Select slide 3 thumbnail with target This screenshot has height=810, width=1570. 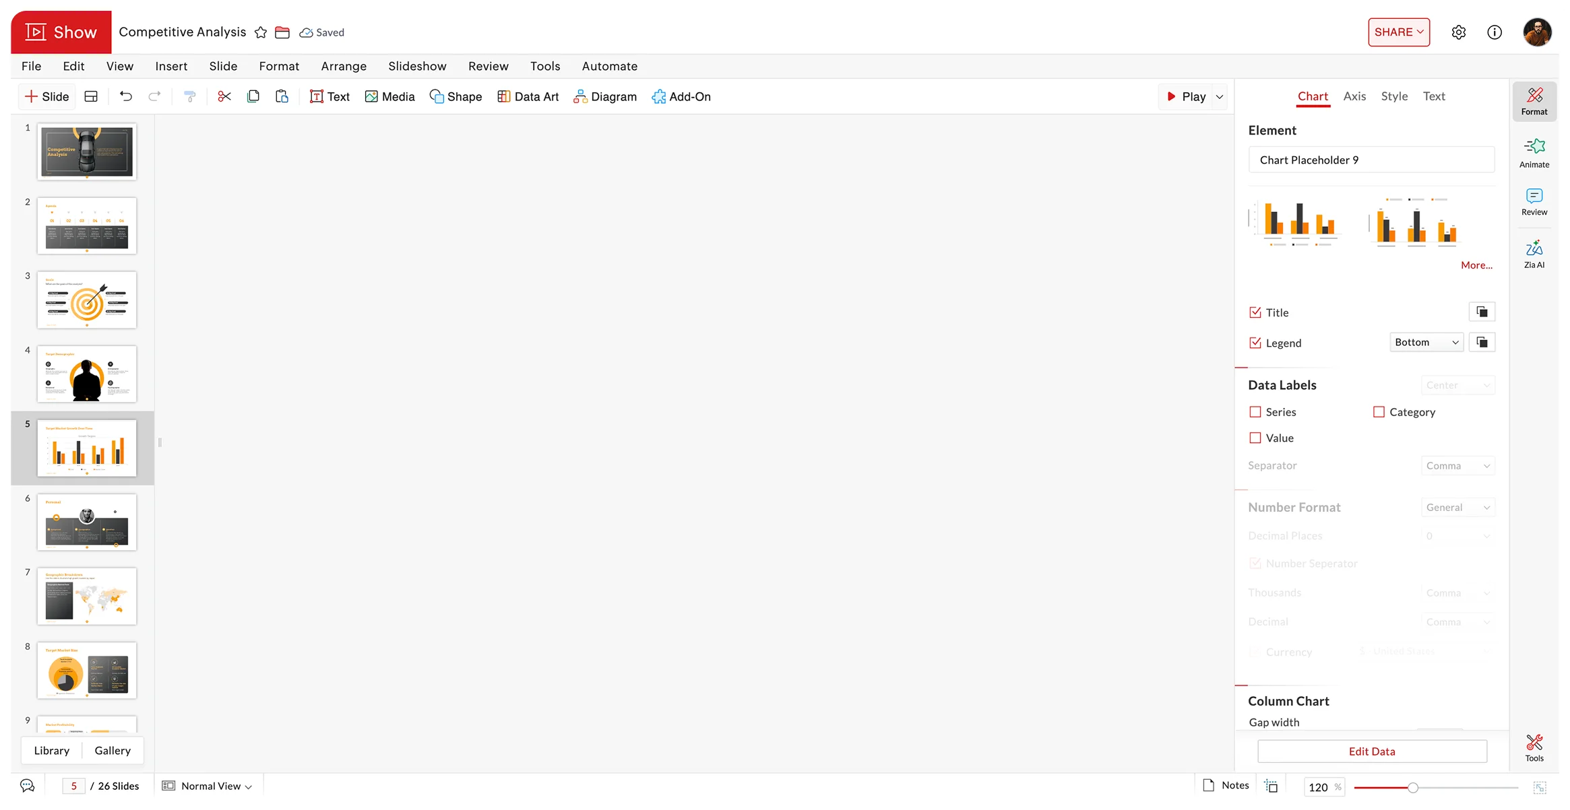(87, 300)
